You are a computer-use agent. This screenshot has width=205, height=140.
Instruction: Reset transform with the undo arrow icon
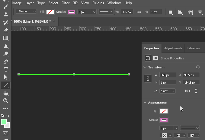coord(197,67)
